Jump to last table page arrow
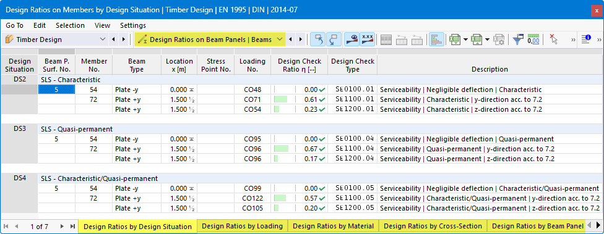The image size is (604, 234). coord(72,227)
